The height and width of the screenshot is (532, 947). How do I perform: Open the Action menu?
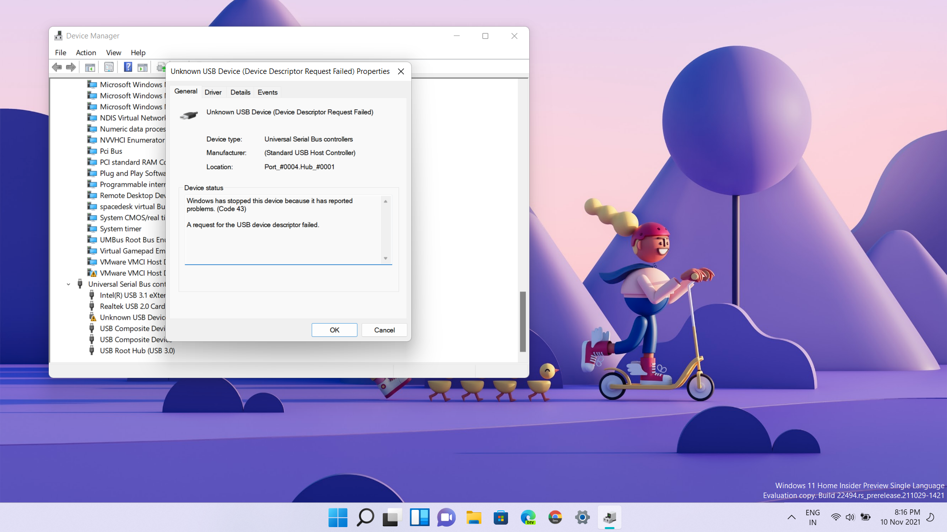86,53
